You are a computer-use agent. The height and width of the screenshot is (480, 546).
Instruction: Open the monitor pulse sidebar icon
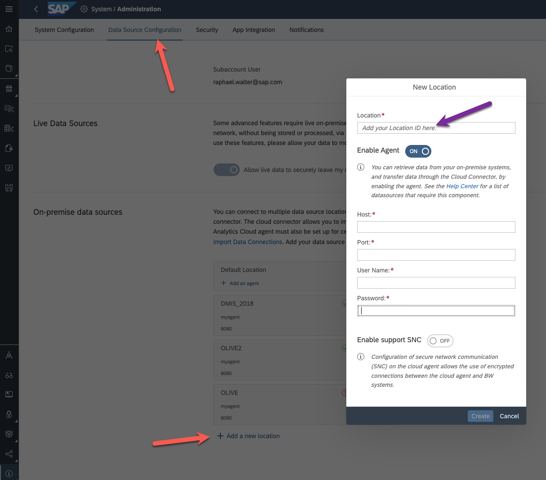[x=9, y=168]
